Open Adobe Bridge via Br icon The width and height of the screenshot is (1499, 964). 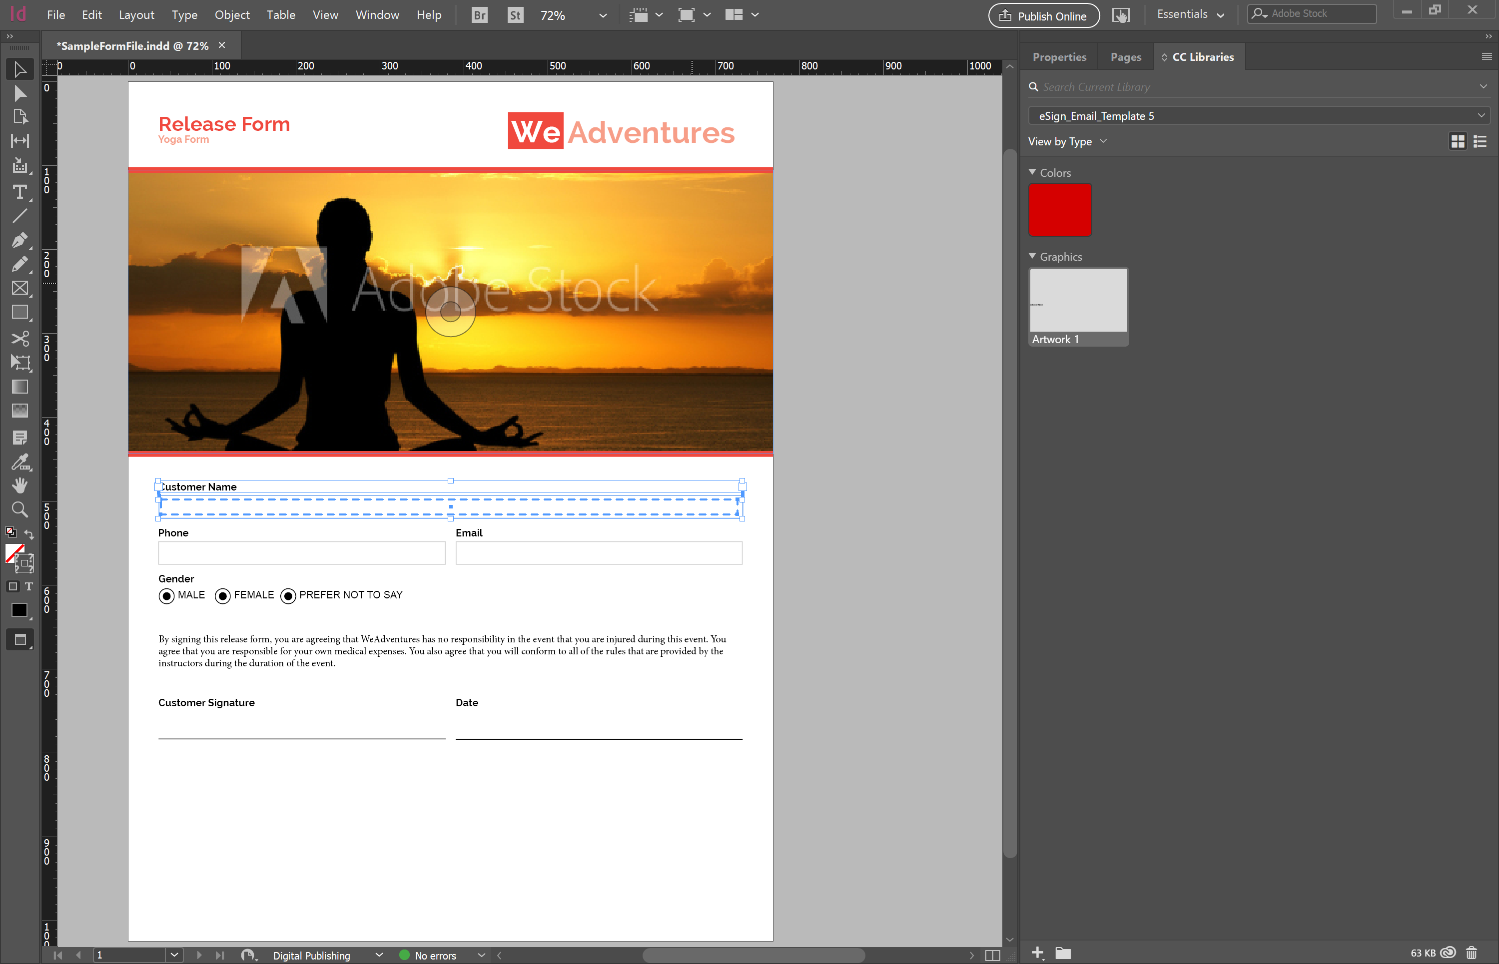point(480,15)
